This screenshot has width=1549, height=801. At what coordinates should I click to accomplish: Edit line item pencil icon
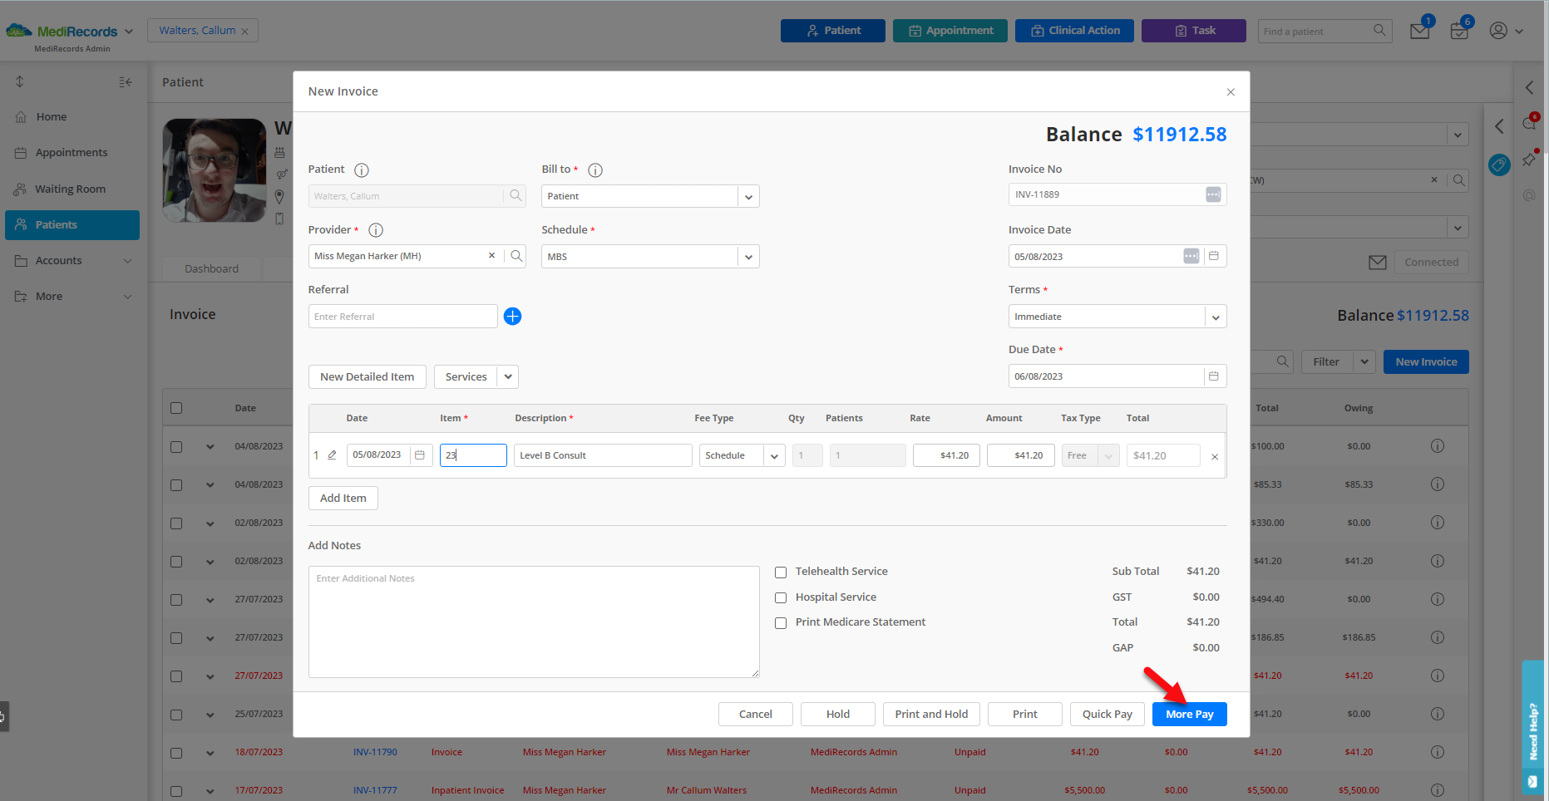click(332, 455)
